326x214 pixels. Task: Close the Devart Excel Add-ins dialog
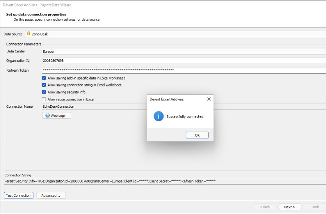[x=209, y=99]
